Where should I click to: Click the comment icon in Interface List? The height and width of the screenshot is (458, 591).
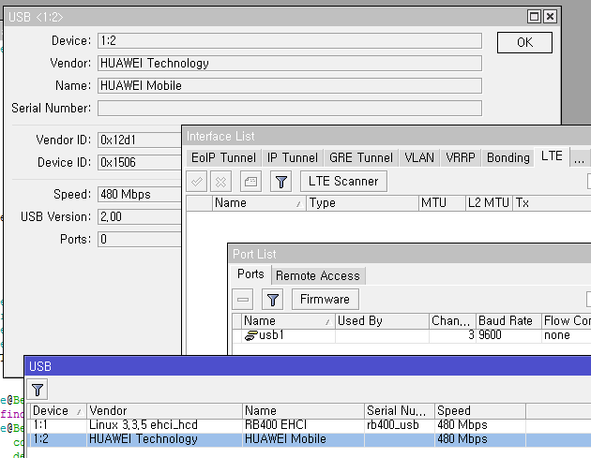(x=250, y=182)
